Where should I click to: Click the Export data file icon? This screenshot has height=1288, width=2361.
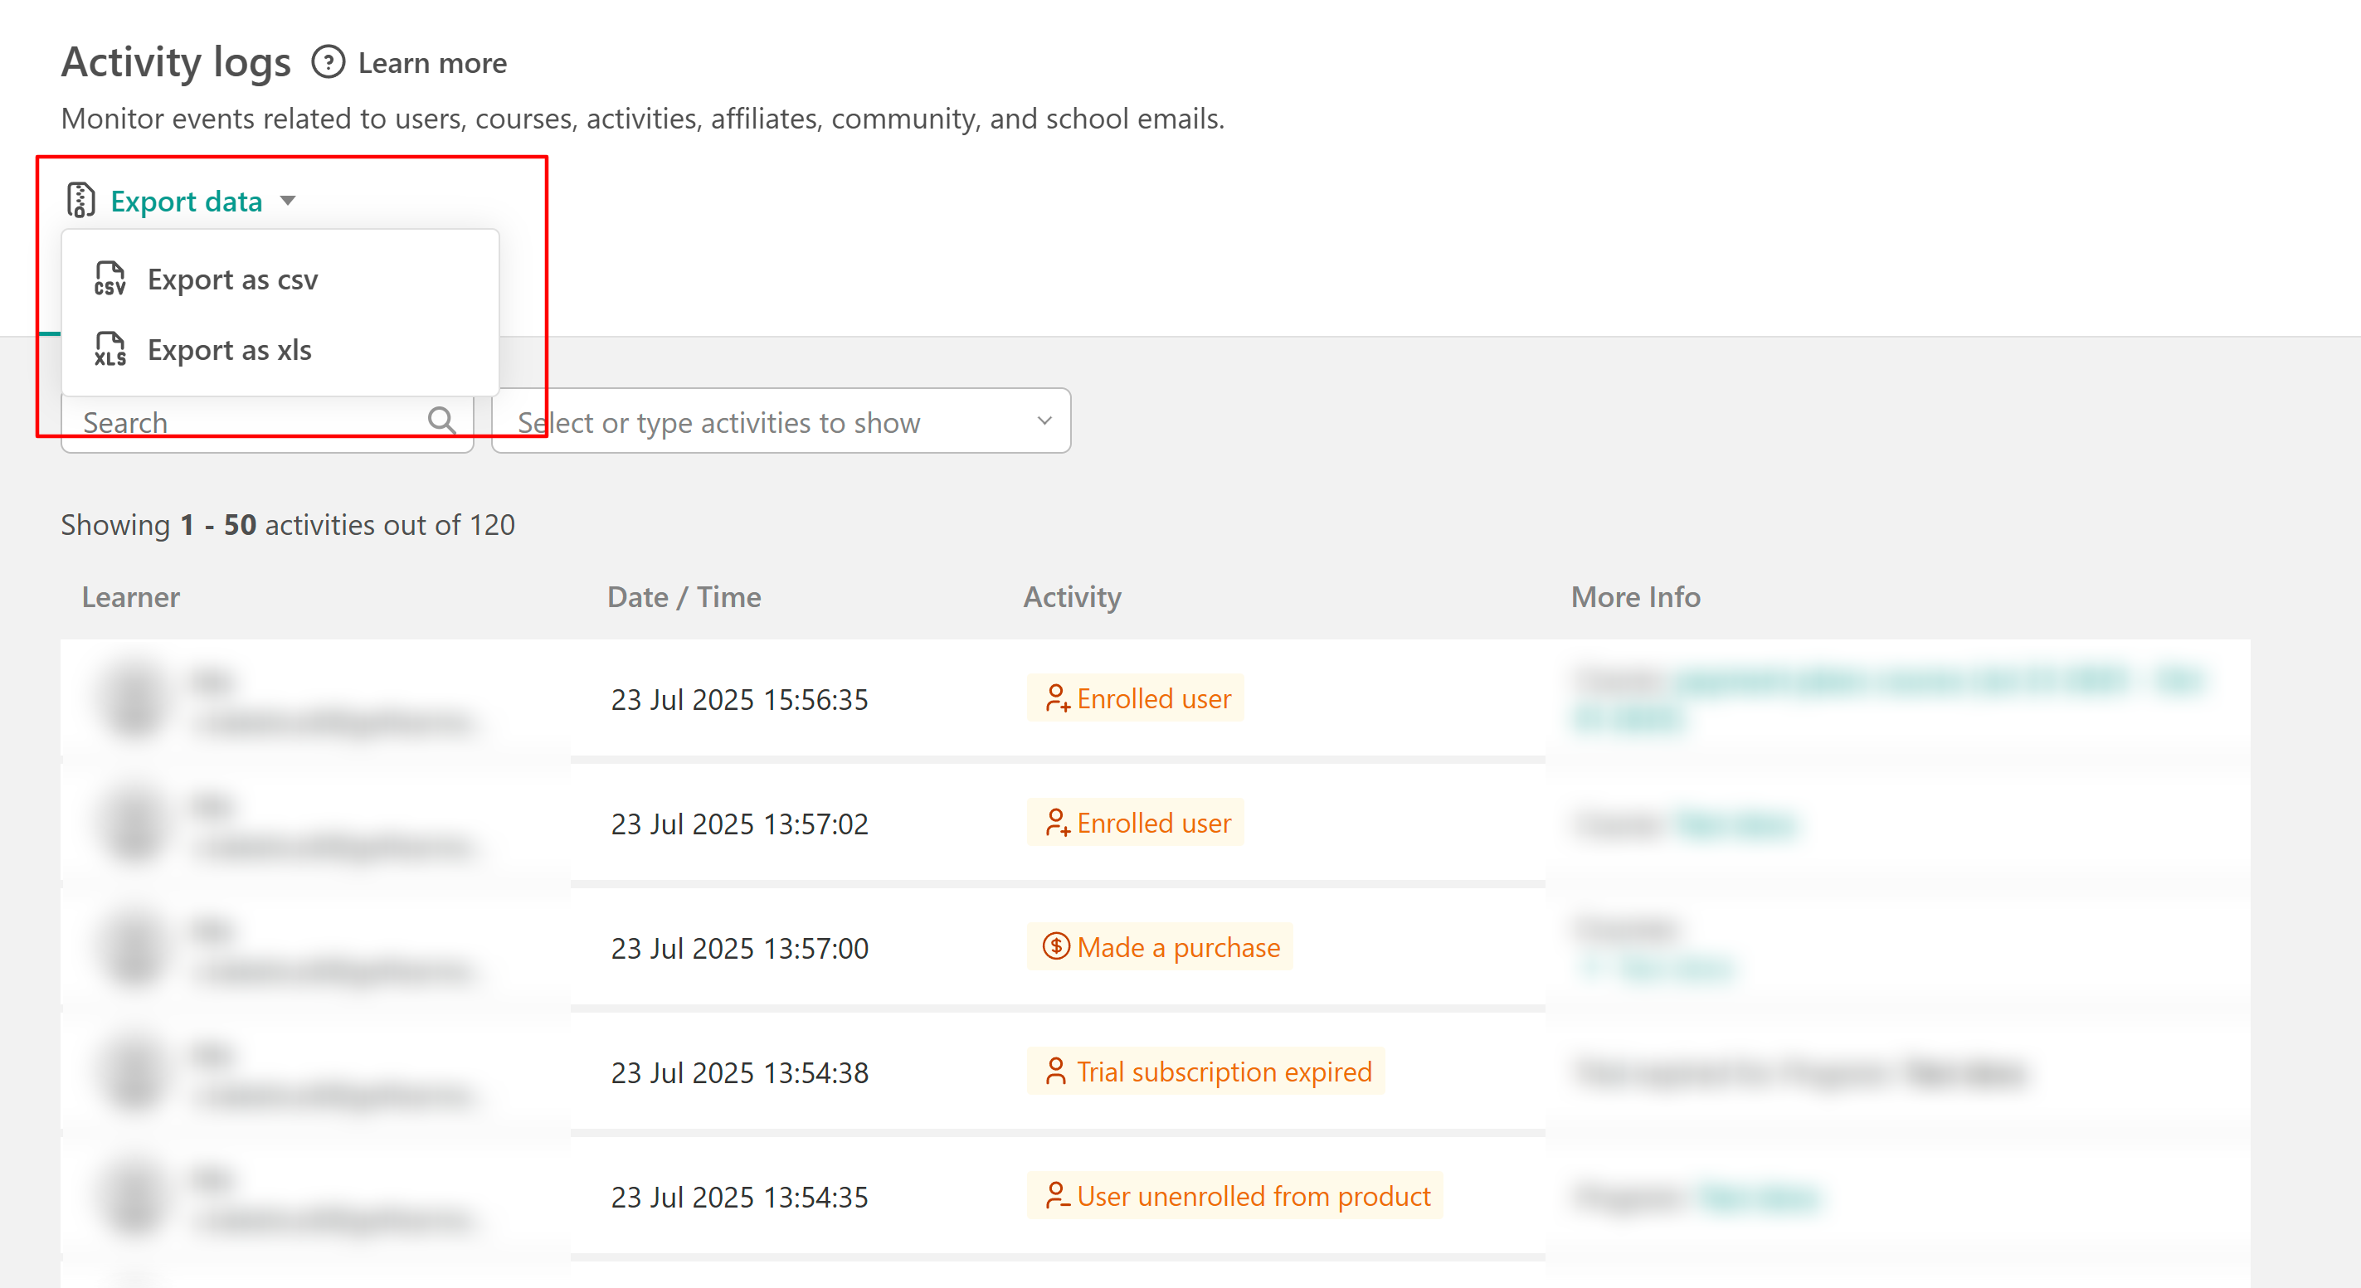(80, 200)
